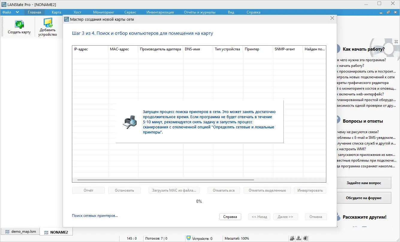Click the Остановить button
This screenshot has width=400, height=242.
(124, 190)
